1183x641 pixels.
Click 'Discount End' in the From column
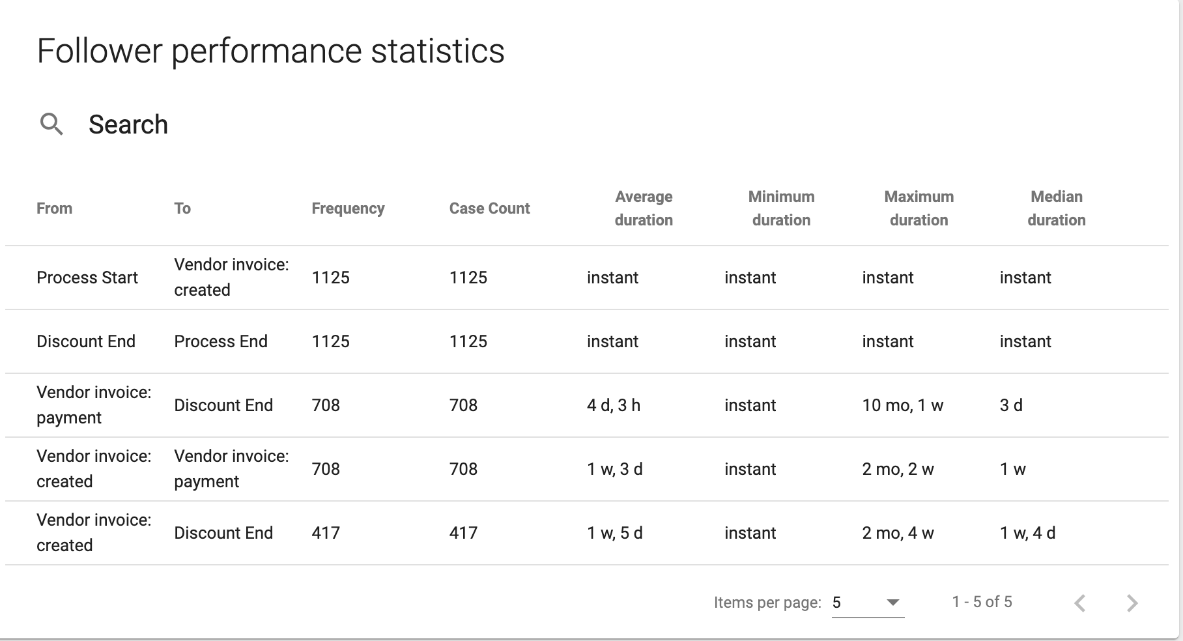[86, 341]
